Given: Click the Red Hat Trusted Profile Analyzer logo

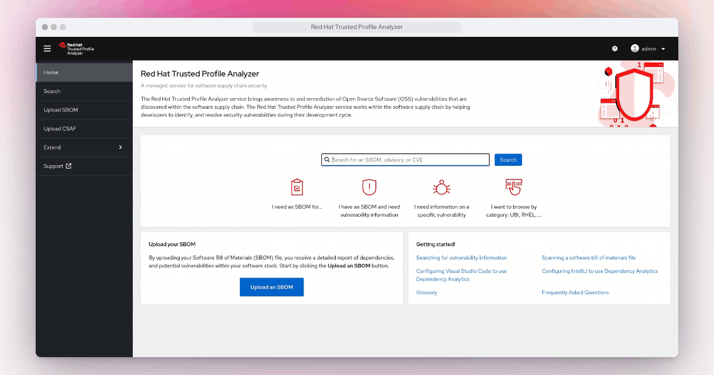Looking at the screenshot, I should (x=77, y=49).
